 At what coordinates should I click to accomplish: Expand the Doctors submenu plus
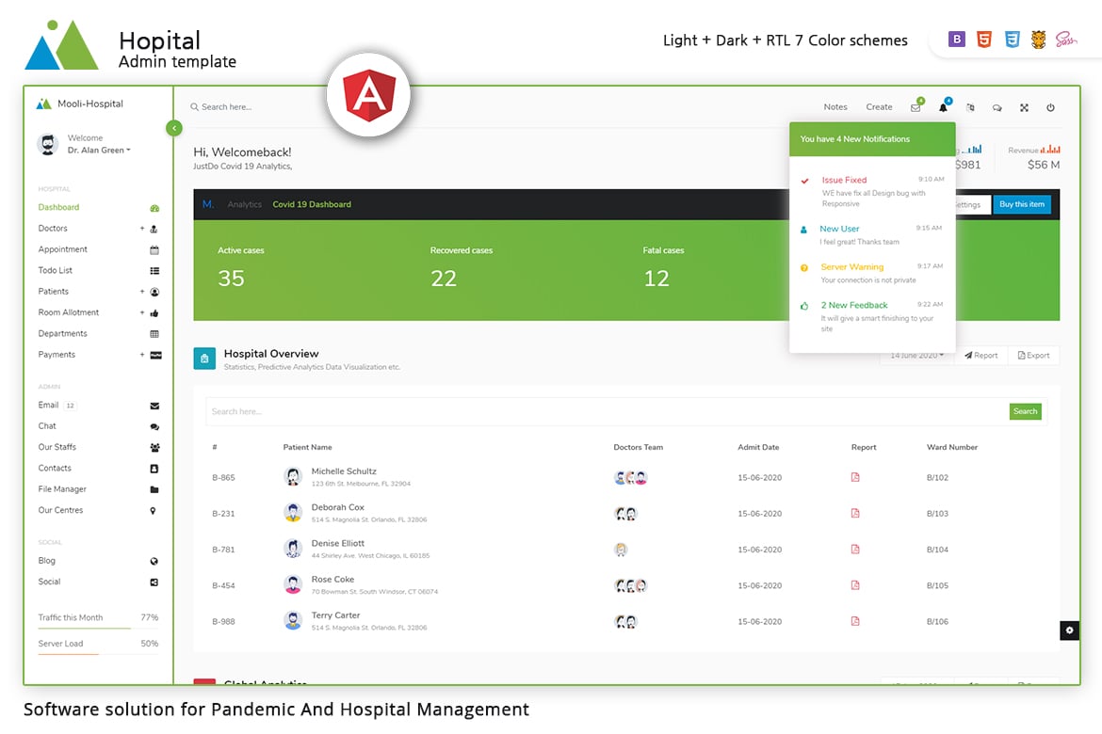142,229
